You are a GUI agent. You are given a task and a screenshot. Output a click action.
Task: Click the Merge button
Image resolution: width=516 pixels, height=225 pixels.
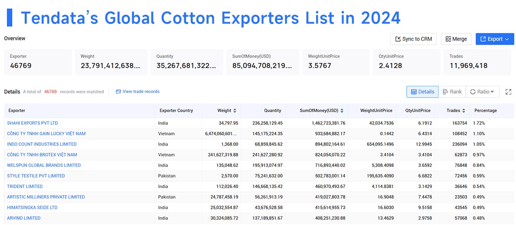[456, 39]
